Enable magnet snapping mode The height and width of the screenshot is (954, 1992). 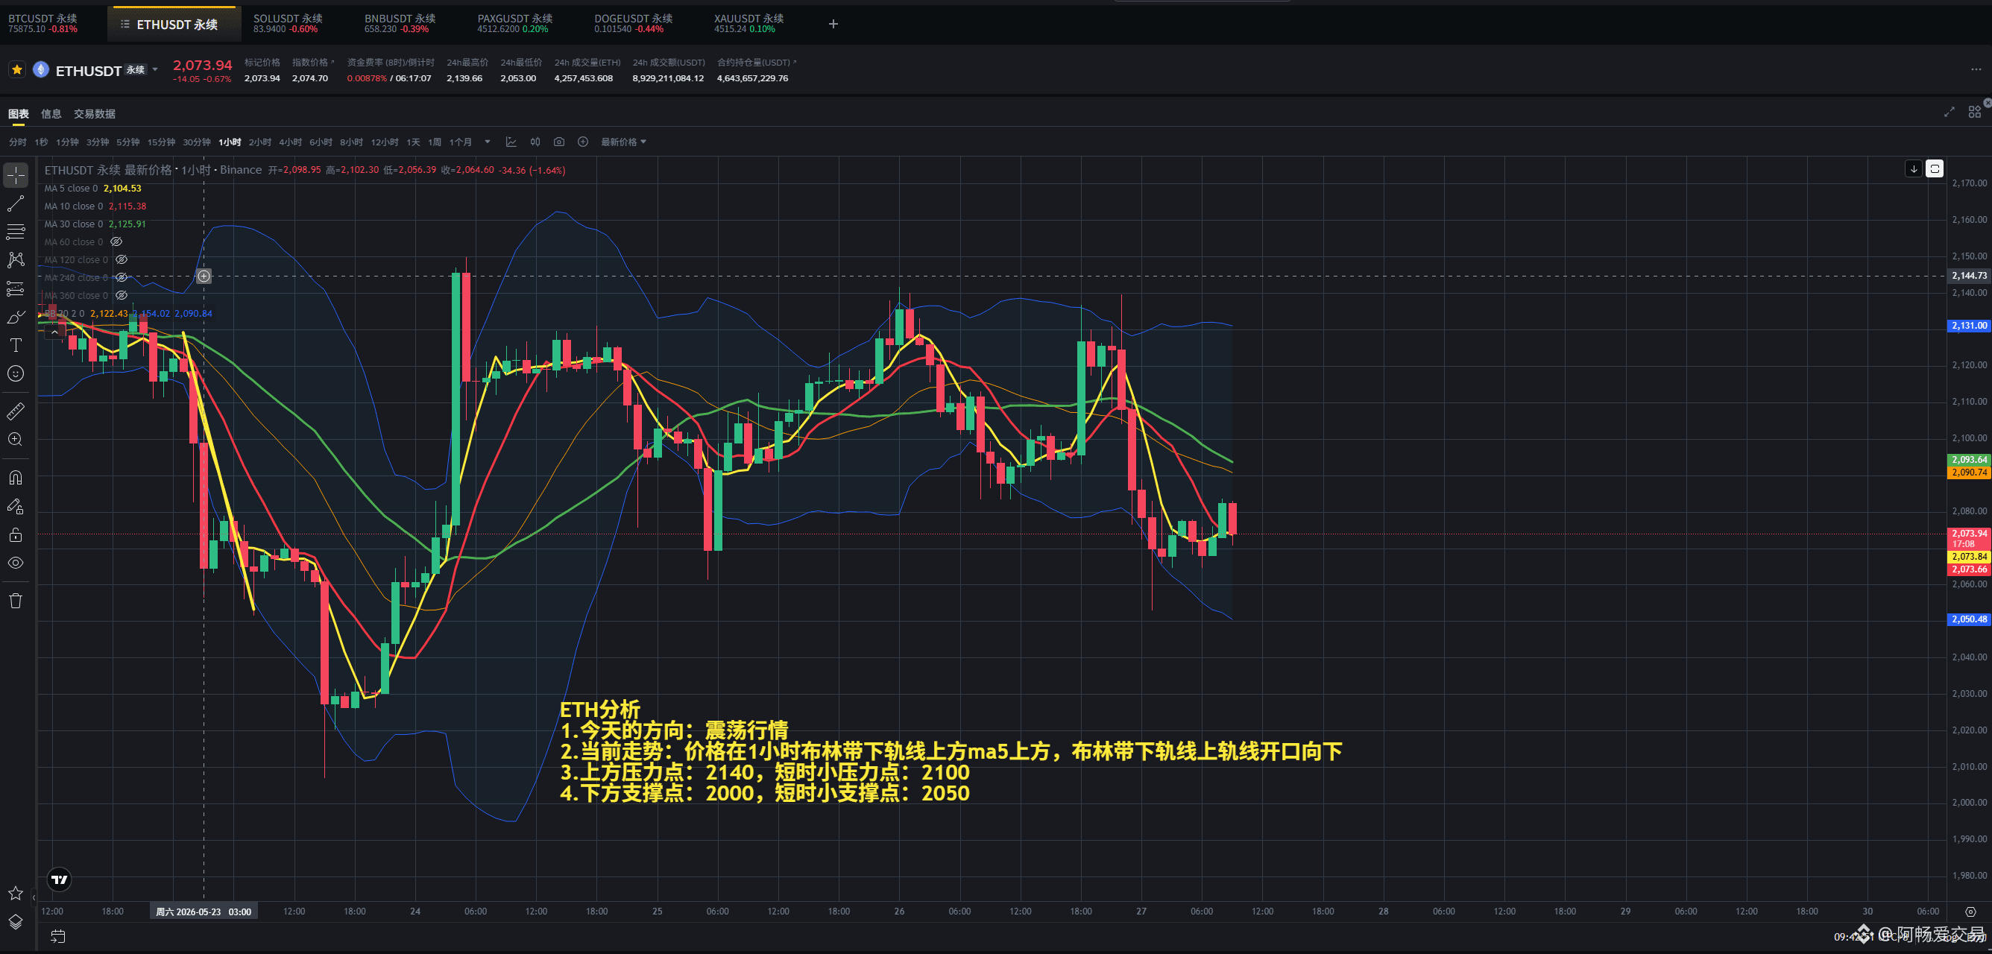(16, 477)
